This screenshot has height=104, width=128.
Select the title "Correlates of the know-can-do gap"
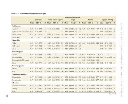[x=33, y=14]
